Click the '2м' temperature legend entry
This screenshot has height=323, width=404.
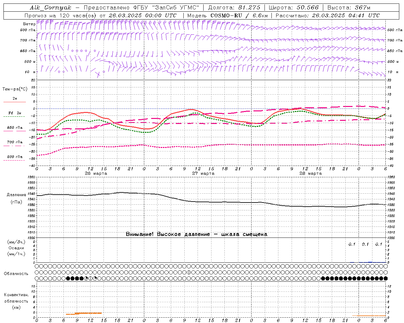click(15, 99)
